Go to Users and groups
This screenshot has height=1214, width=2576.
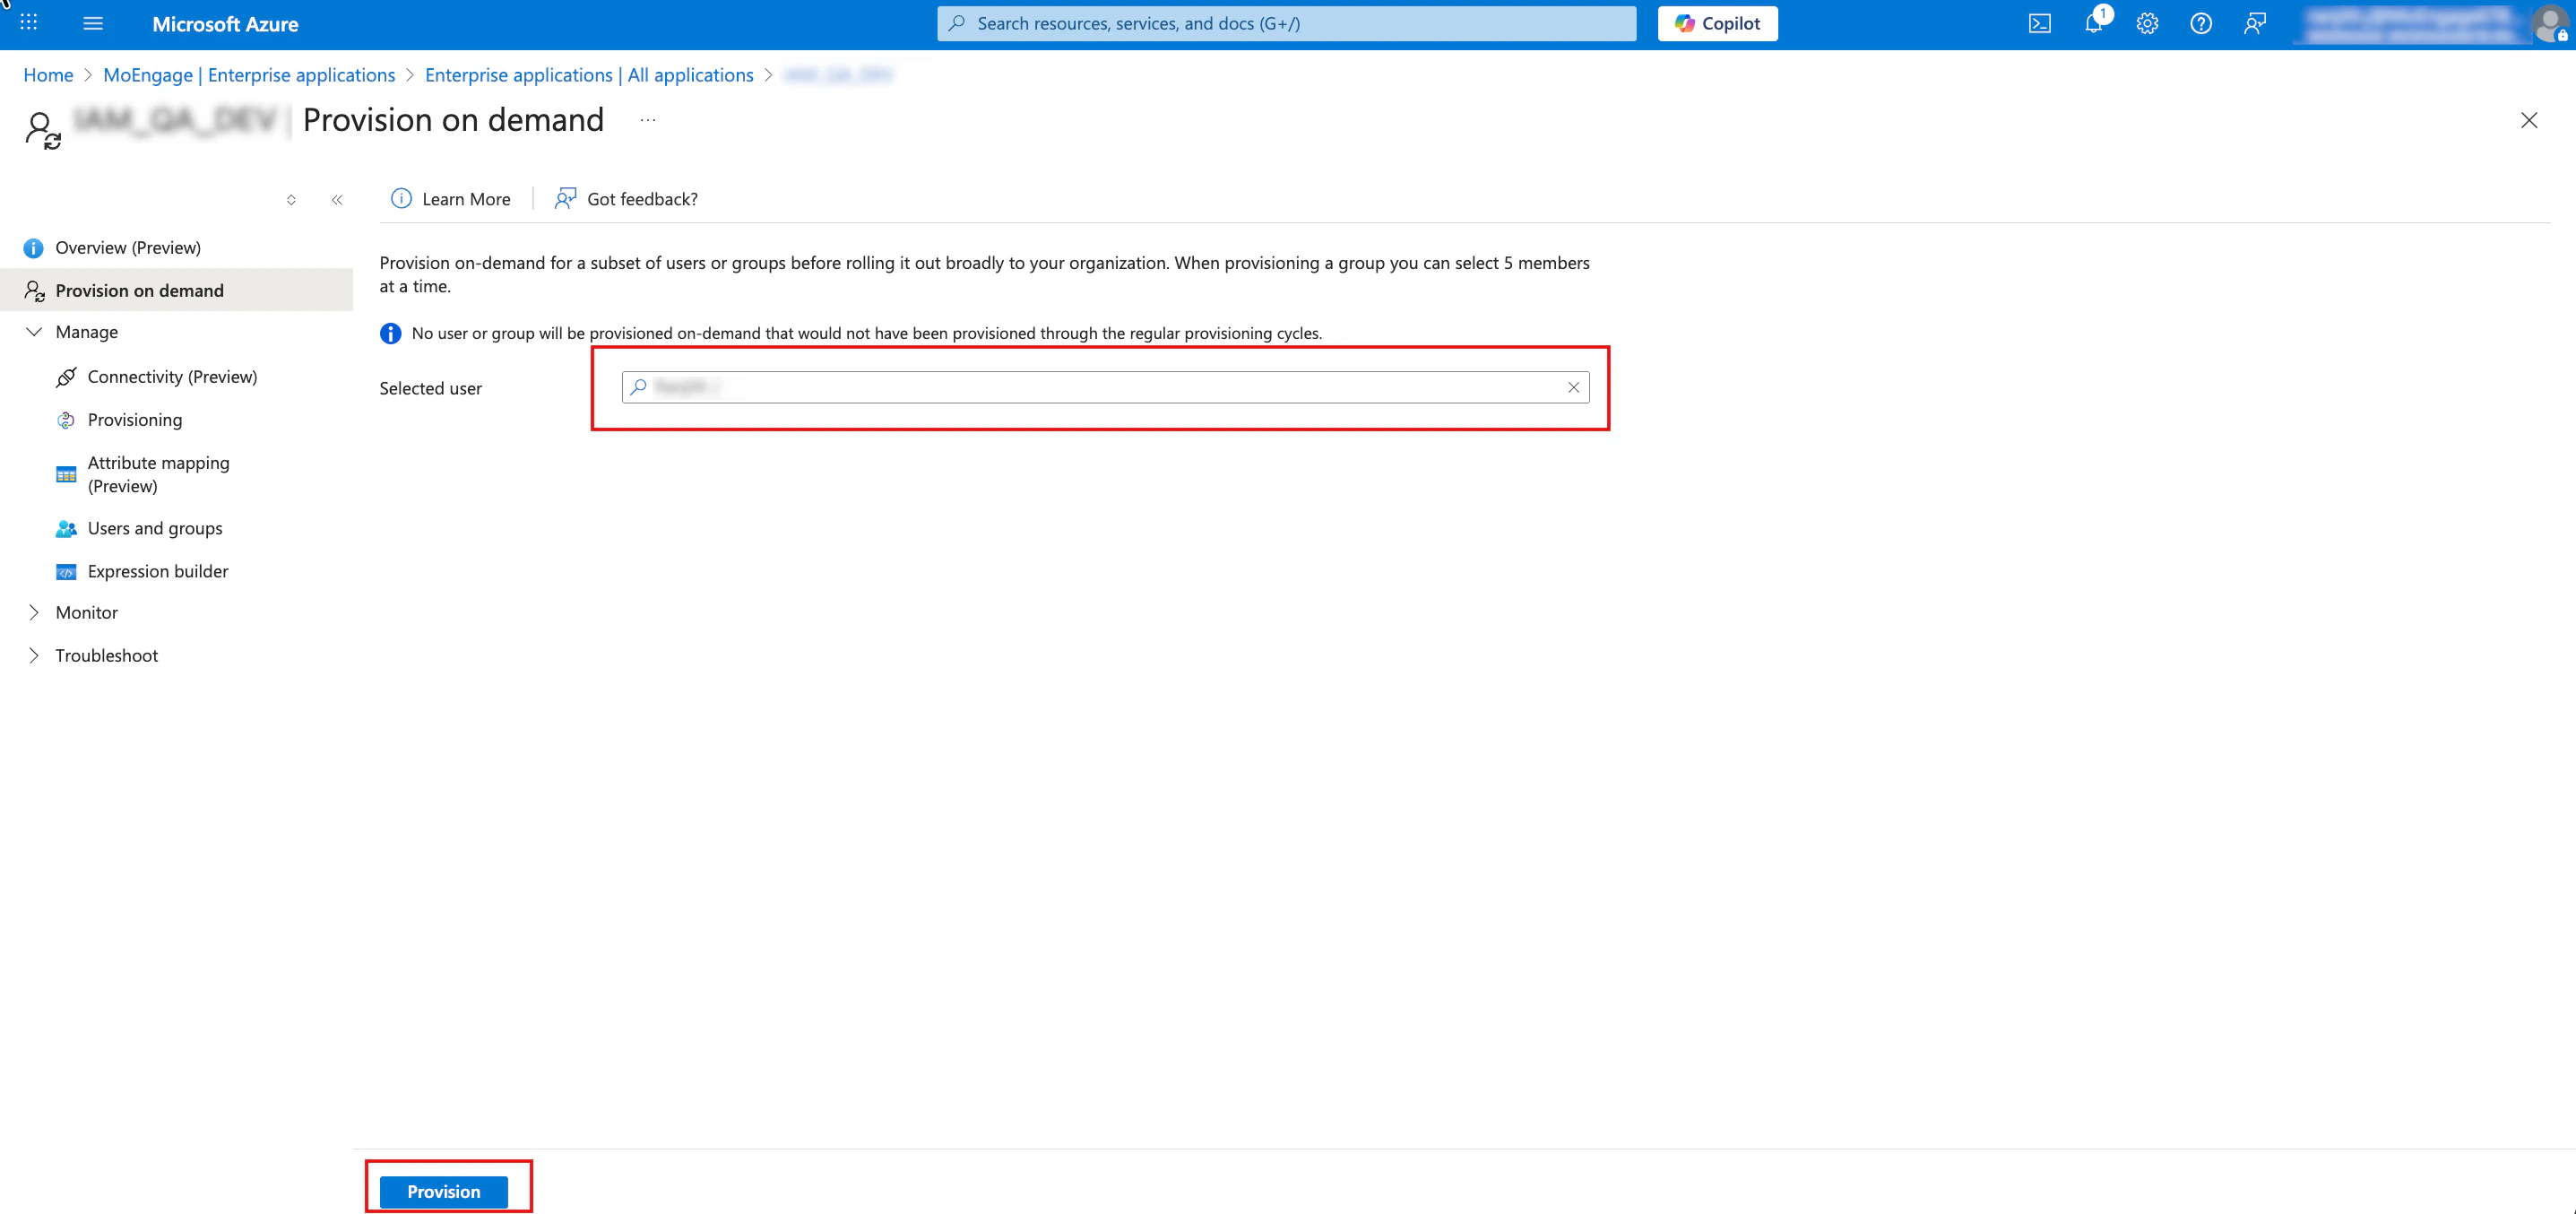tap(155, 528)
